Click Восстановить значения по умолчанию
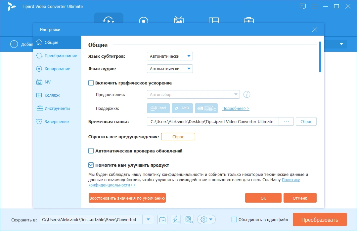Image resolution: width=357 pixels, height=231 pixels. pyautogui.click(x=127, y=198)
